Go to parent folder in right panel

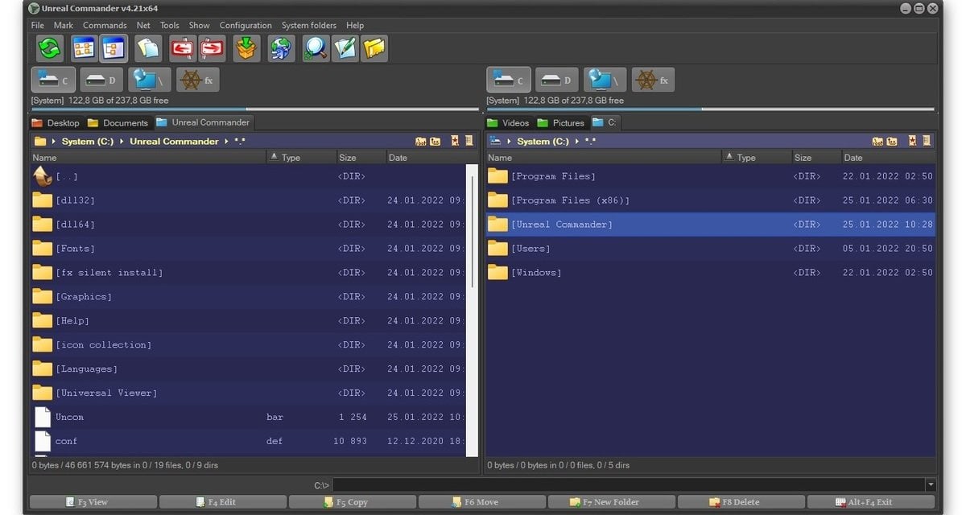tap(892, 142)
